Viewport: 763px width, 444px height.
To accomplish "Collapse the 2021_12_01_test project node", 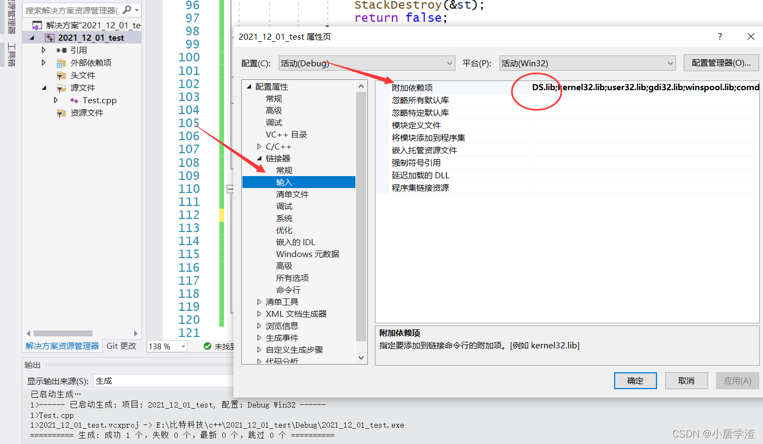I will (x=32, y=37).
